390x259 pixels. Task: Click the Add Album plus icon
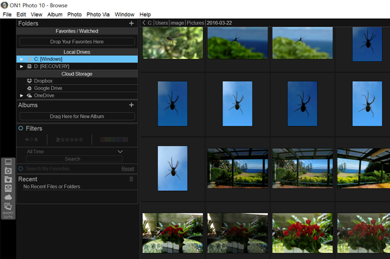tap(132, 105)
